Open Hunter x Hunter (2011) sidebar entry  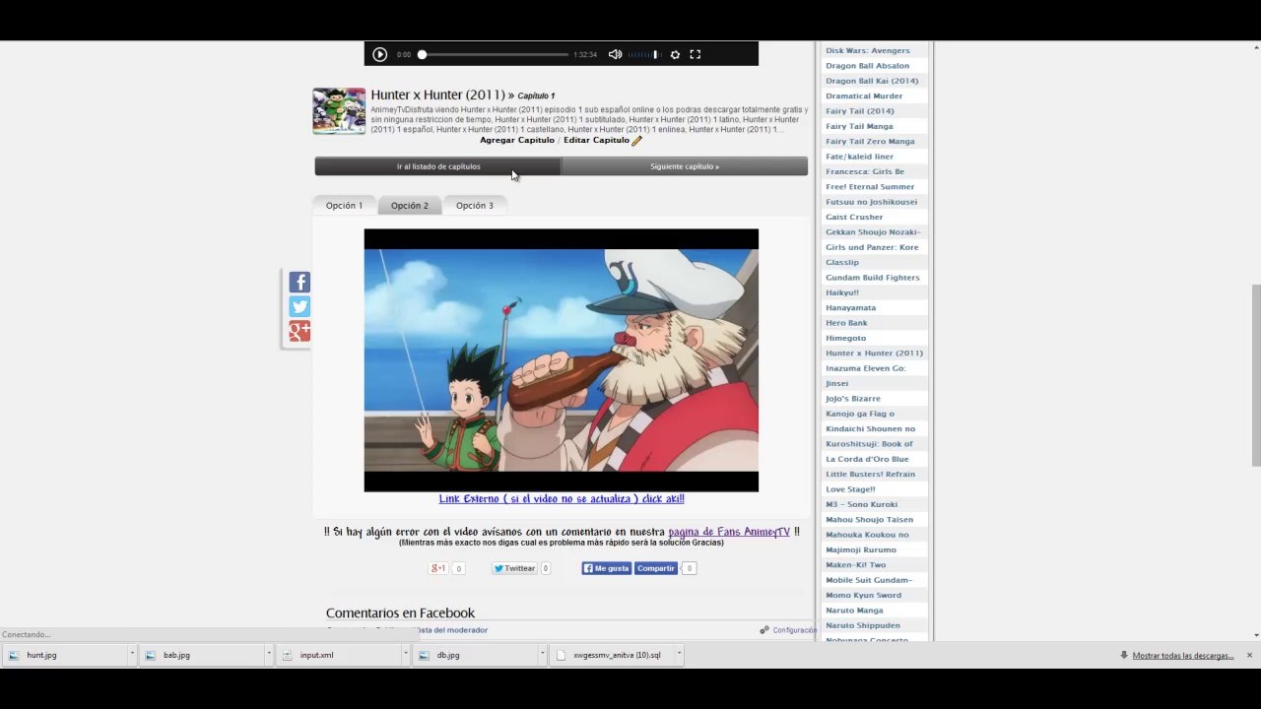coord(875,353)
